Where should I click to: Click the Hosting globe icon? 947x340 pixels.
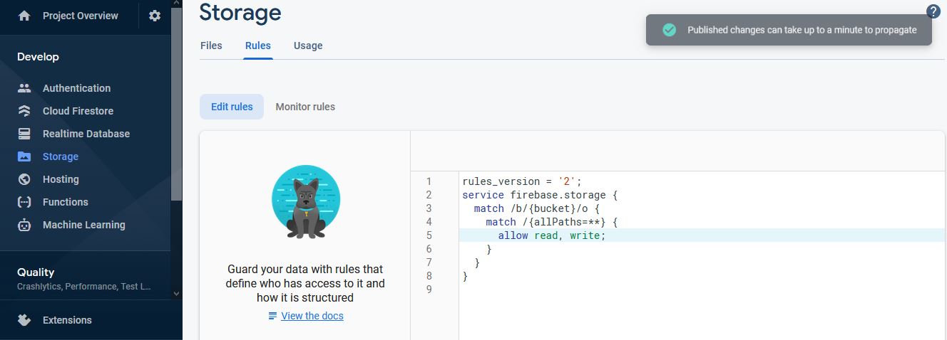pyautogui.click(x=24, y=179)
